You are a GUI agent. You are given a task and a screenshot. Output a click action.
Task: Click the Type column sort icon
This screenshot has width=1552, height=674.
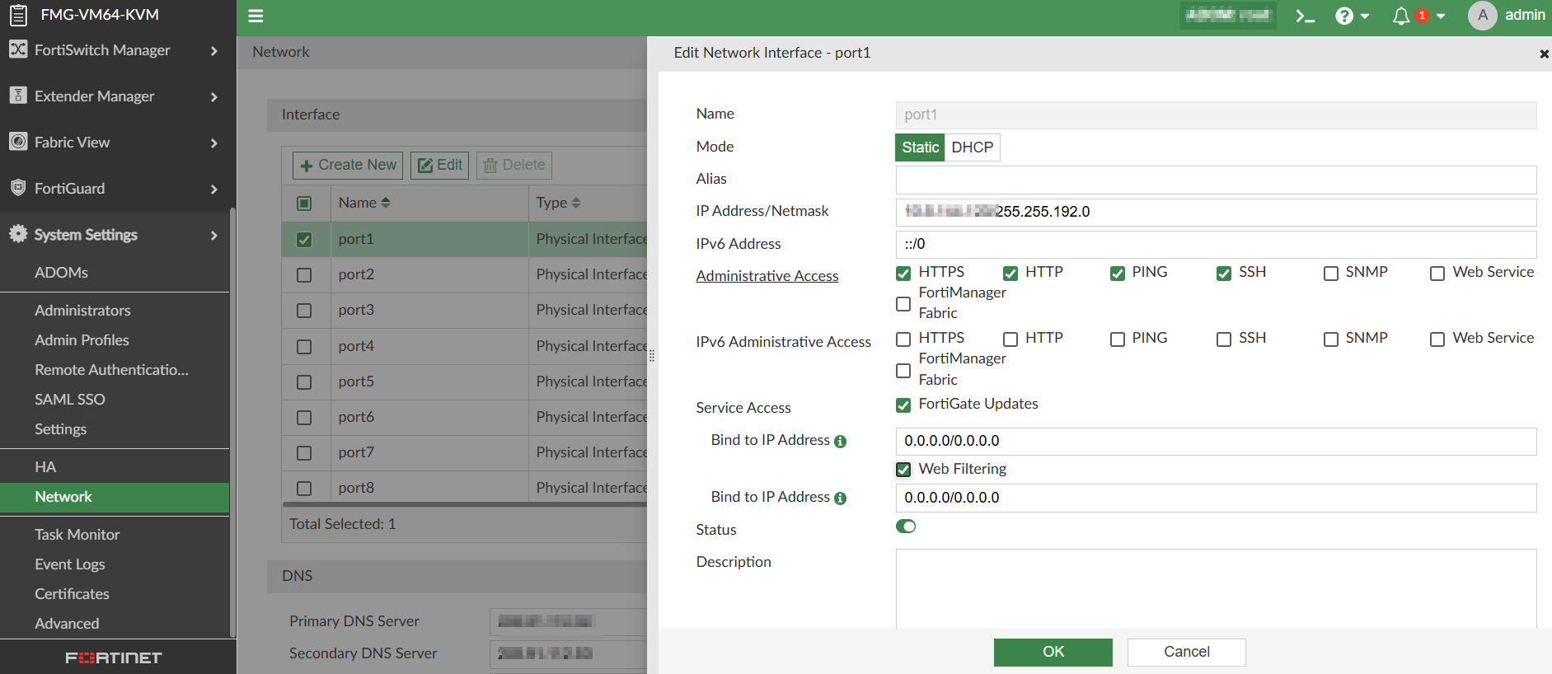pyautogui.click(x=576, y=203)
